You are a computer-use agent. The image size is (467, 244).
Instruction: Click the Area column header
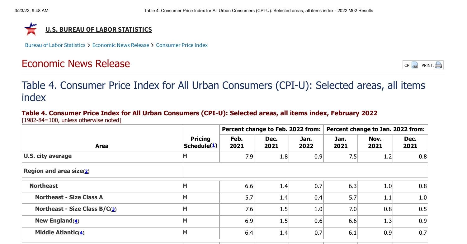(x=102, y=146)
